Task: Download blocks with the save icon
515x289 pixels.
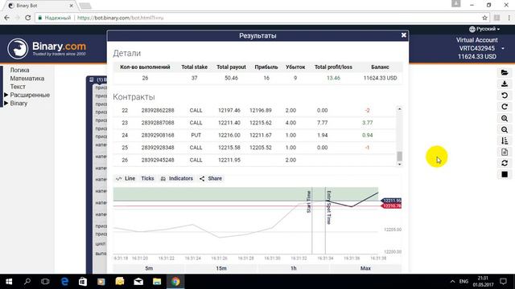Action: (x=505, y=83)
